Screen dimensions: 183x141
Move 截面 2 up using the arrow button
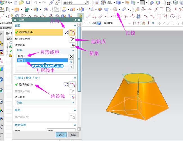71,62
